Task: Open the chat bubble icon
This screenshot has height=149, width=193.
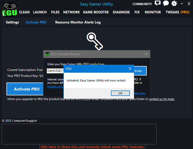Action: [166, 3]
